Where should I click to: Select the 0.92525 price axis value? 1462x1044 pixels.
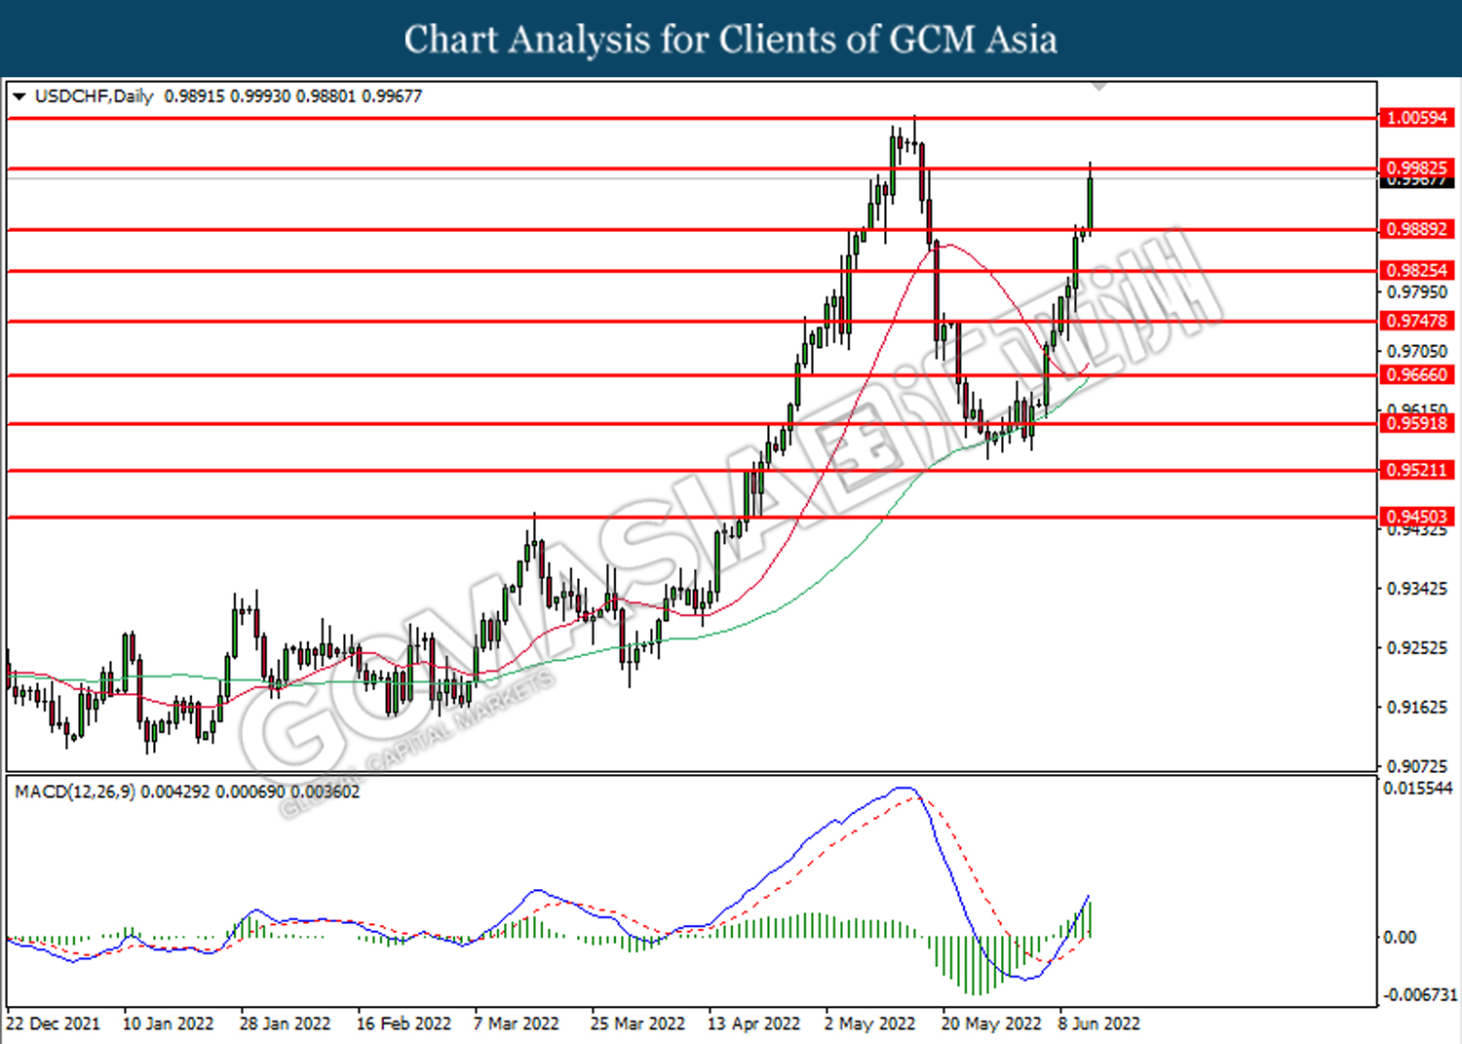(1417, 648)
